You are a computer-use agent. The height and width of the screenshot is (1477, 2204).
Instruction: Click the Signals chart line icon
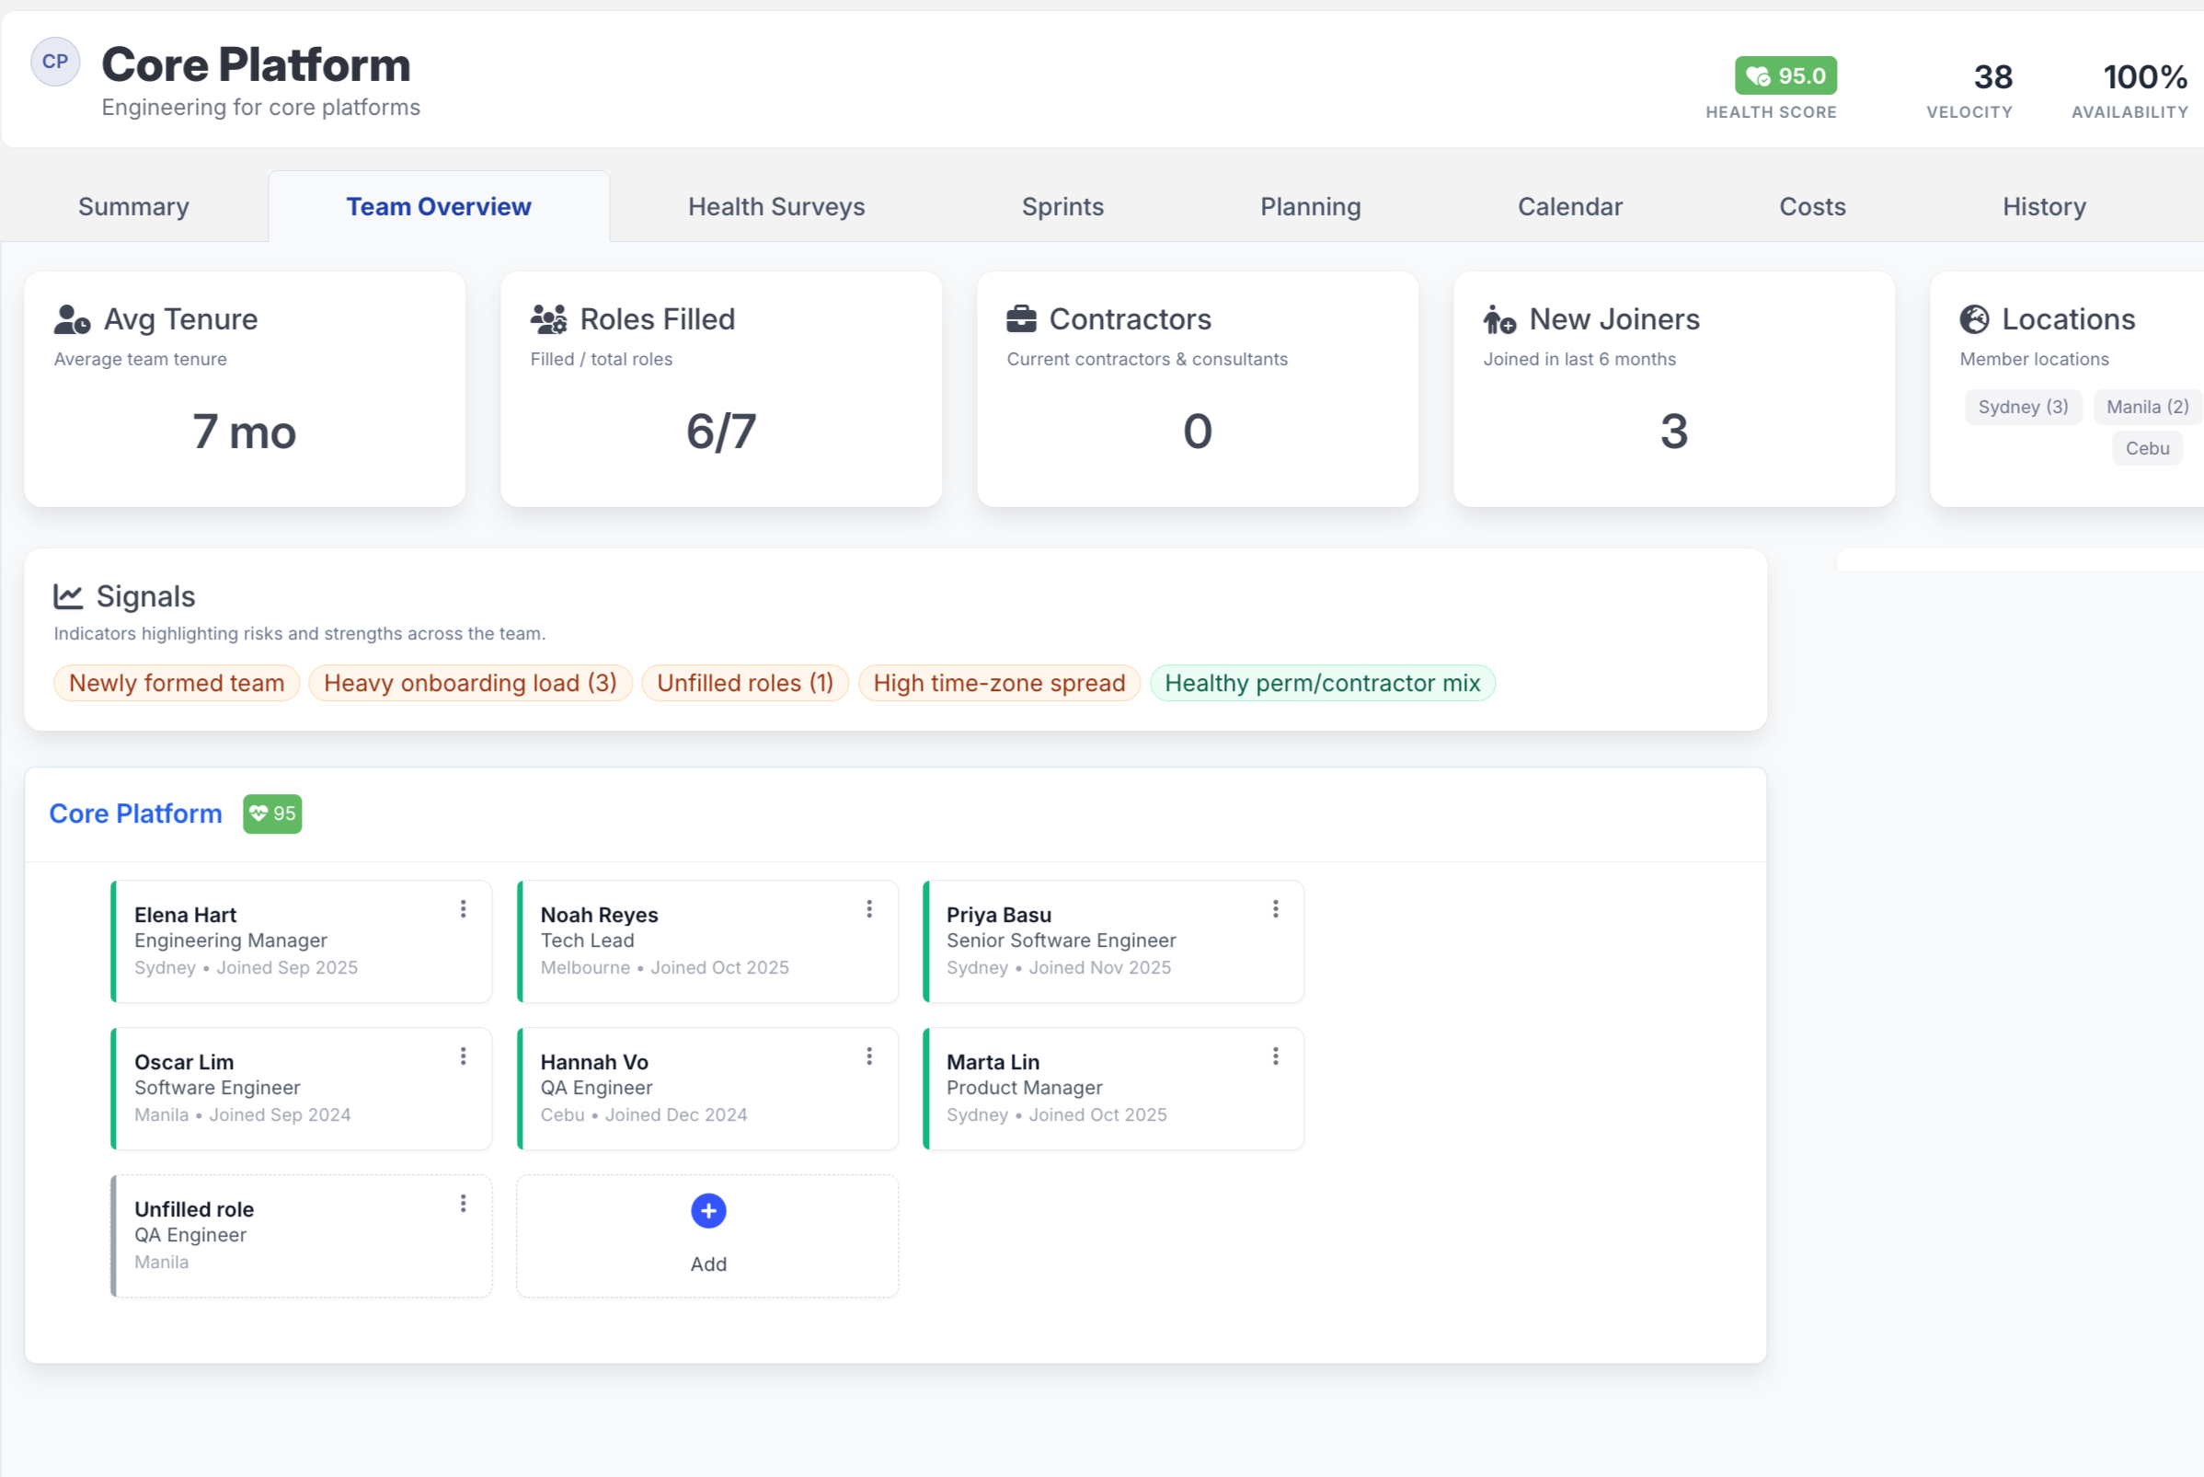click(68, 596)
